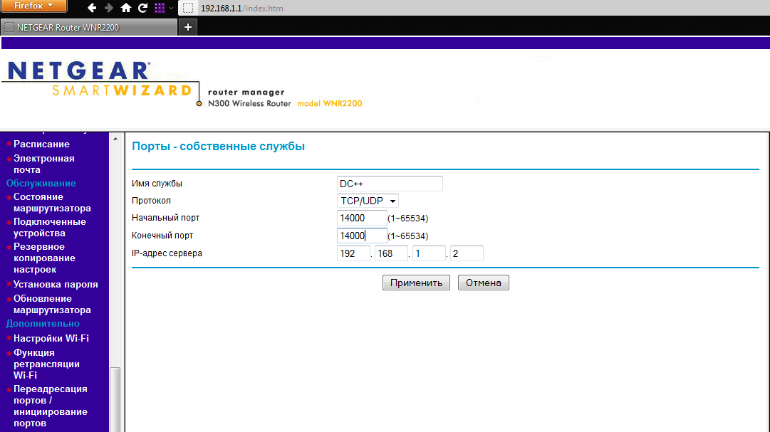Open Электронная почта in sidebar
Viewport: 770px width, 432px height.
point(43,164)
